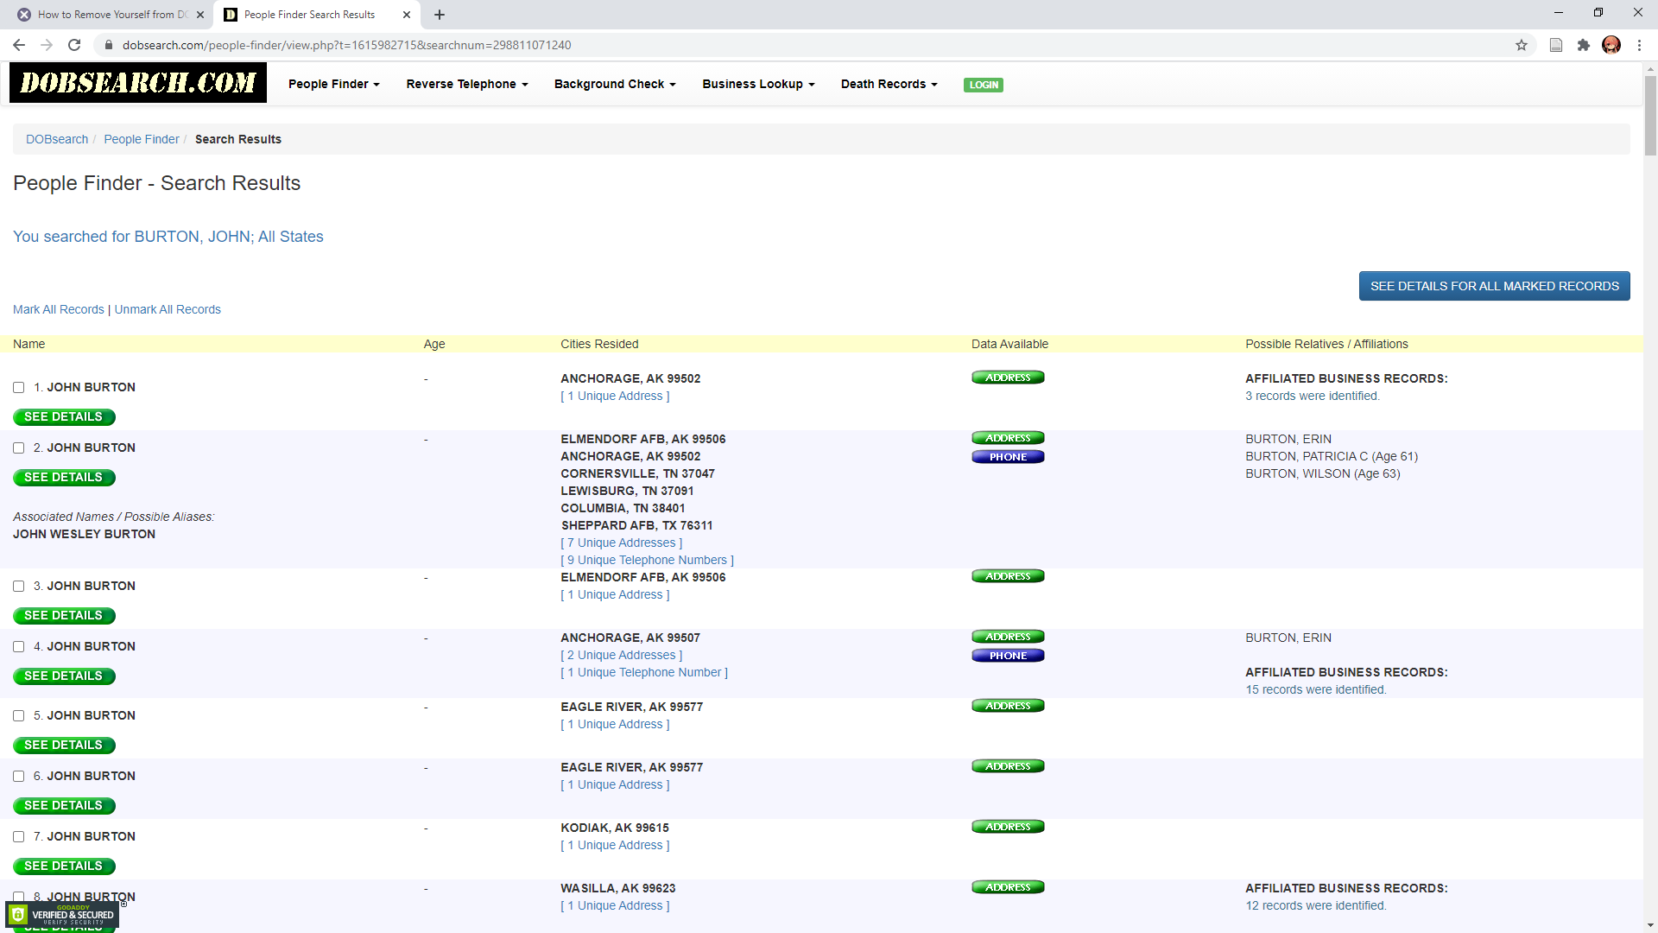The width and height of the screenshot is (1658, 933).
Task: Click SEE DETAILS for record 1
Action: (x=64, y=417)
